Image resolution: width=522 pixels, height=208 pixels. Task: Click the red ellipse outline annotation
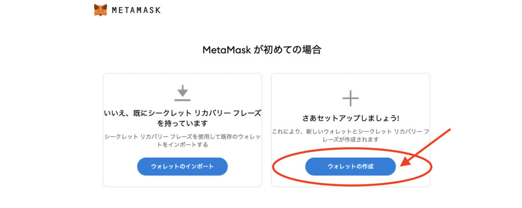[x=352, y=166]
